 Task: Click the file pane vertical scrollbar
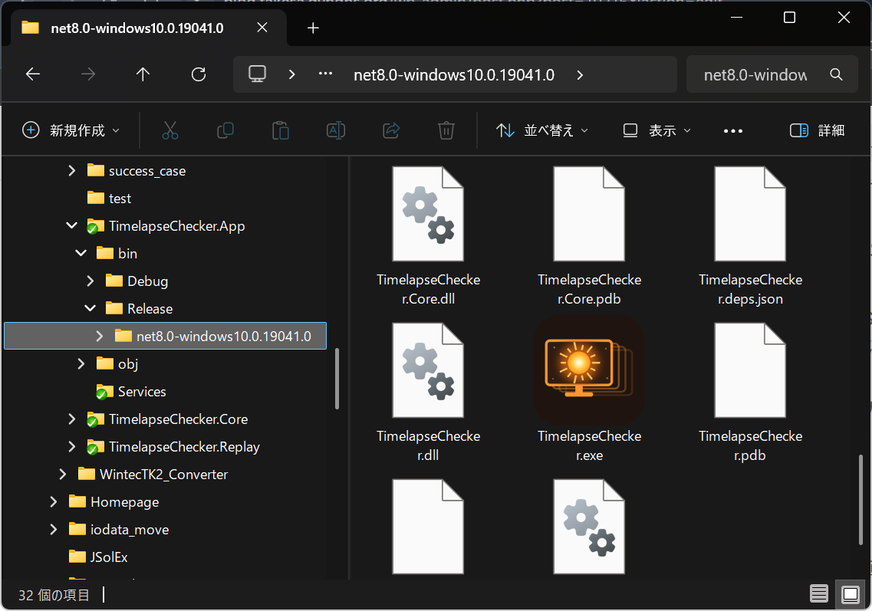pyautogui.click(x=860, y=499)
